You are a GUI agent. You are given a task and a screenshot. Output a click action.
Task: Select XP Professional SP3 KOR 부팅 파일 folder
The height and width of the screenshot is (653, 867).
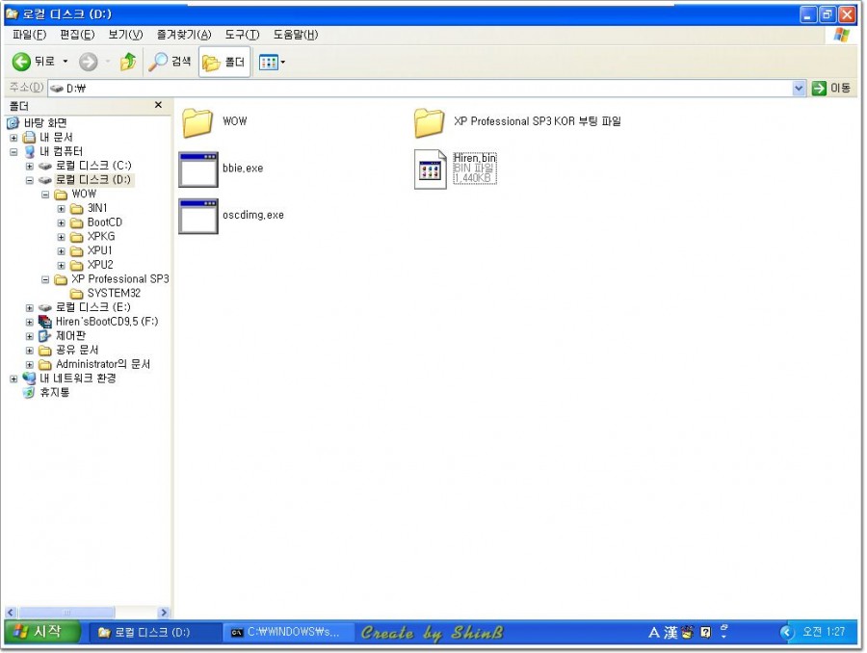coord(429,121)
